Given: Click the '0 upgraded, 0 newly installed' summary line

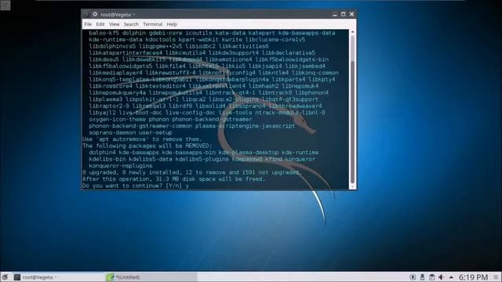Looking at the screenshot, I should pos(192,172).
